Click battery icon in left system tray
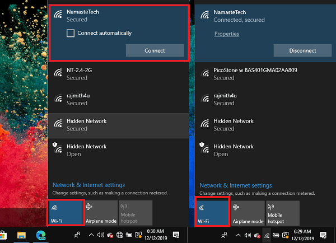The image size is (336, 243). (x=129, y=235)
